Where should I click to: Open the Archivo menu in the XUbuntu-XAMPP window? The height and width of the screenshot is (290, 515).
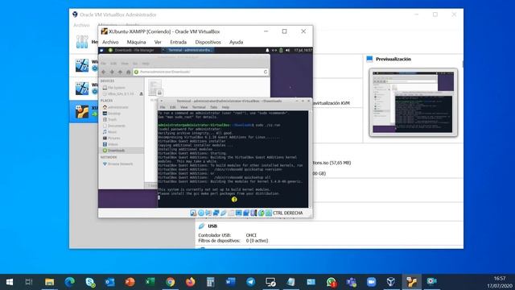(110, 42)
